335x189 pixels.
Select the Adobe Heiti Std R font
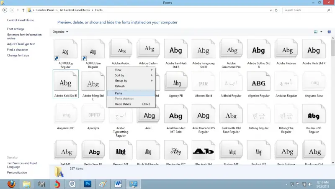click(314, 49)
